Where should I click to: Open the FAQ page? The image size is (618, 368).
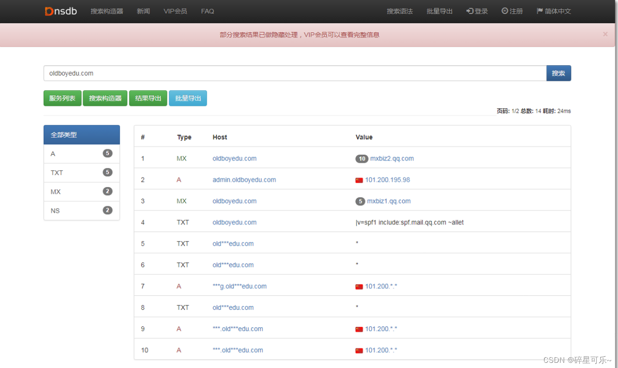pyautogui.click(x=208, y=11)
